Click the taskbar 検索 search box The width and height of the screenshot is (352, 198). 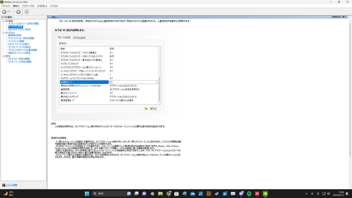(x=112, y=194)
